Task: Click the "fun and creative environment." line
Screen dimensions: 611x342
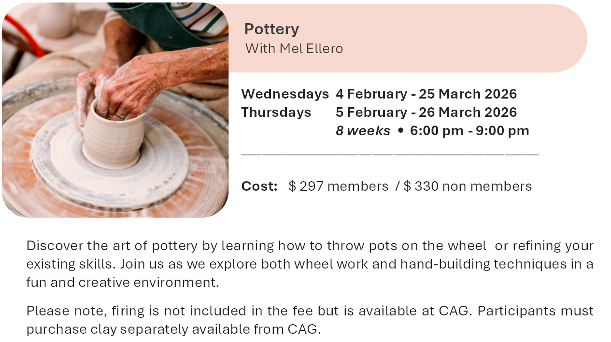Action: (x=123, y=283)
